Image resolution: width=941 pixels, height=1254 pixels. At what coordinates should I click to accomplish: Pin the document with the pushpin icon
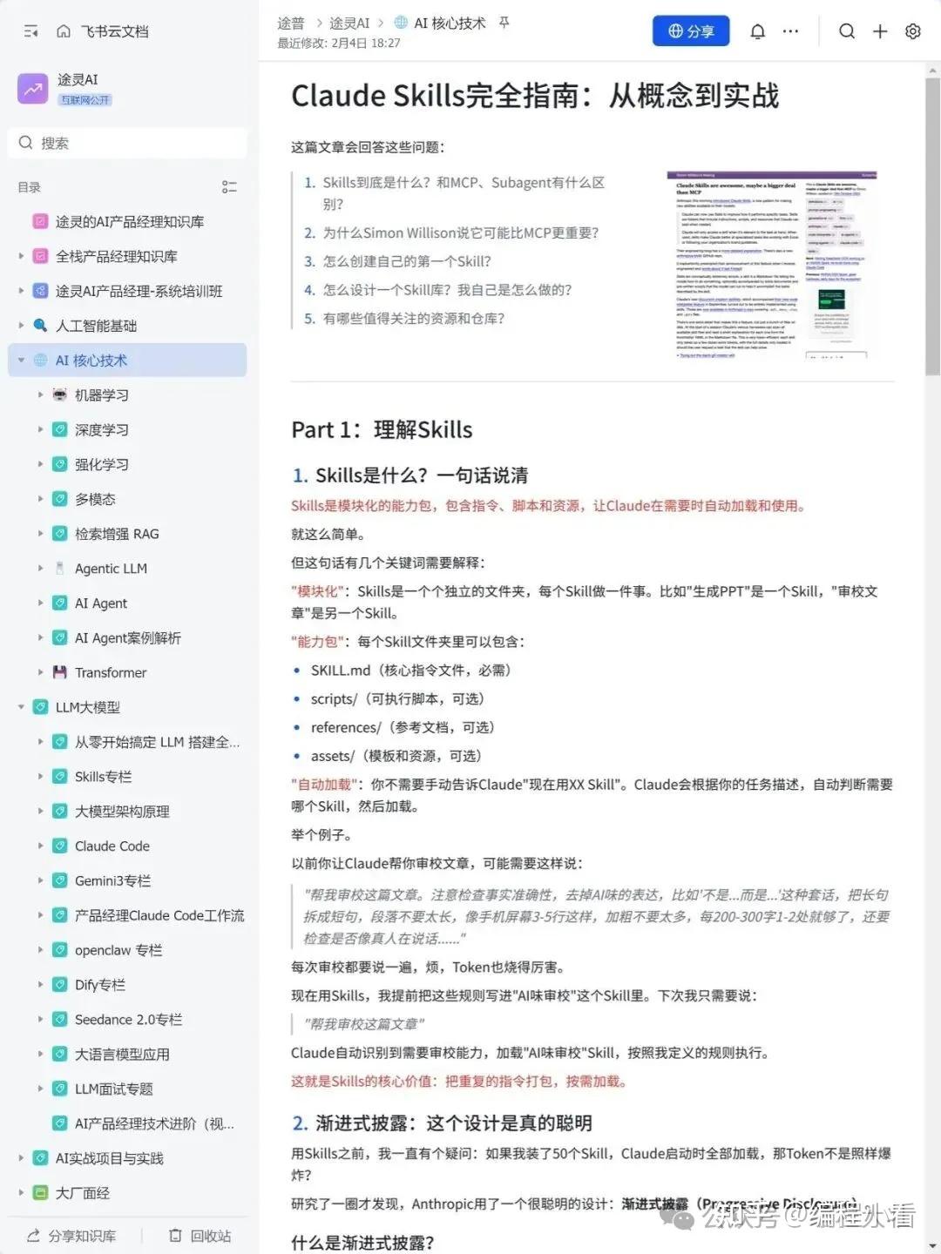pyautogui.click(x=504, y=23)
